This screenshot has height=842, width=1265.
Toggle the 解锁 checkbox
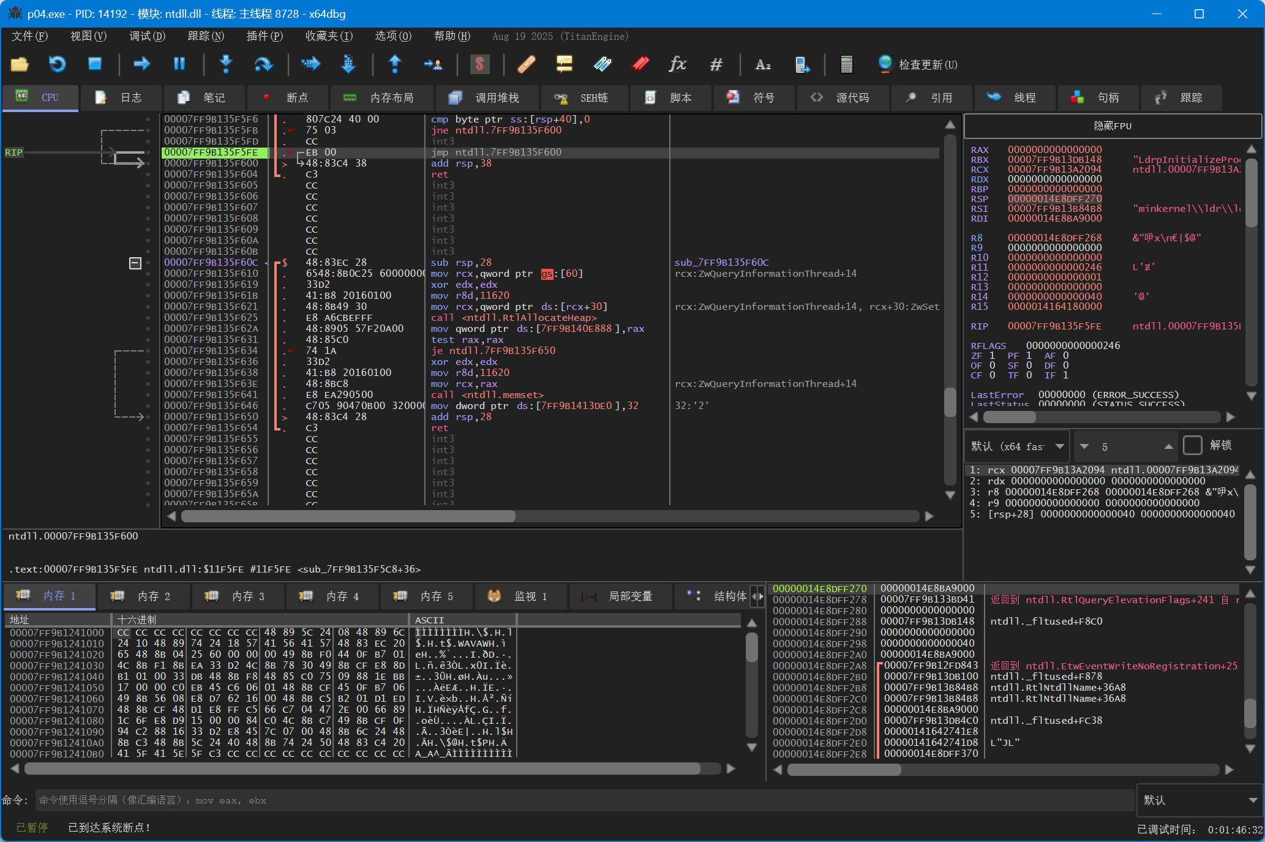[x=1192, y=445]
